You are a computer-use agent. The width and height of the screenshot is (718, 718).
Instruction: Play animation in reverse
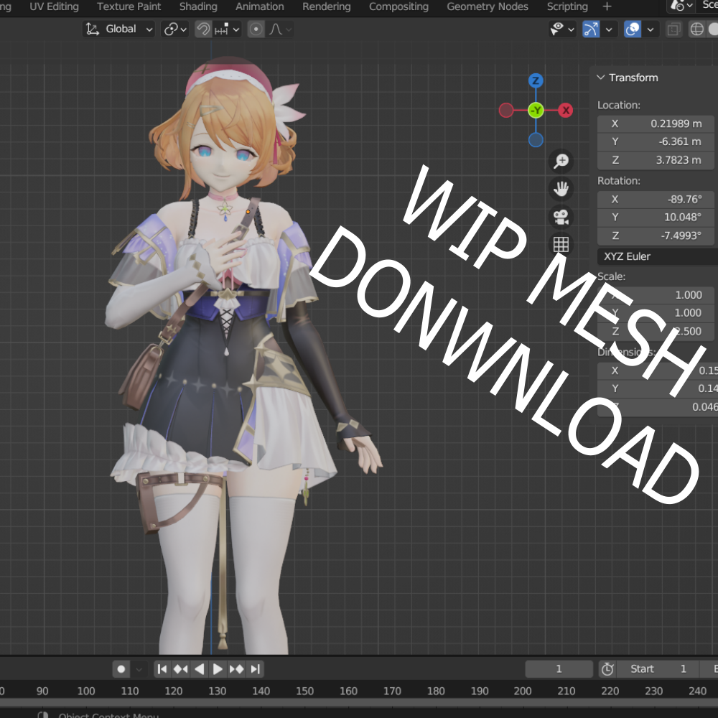coord(199,669)
